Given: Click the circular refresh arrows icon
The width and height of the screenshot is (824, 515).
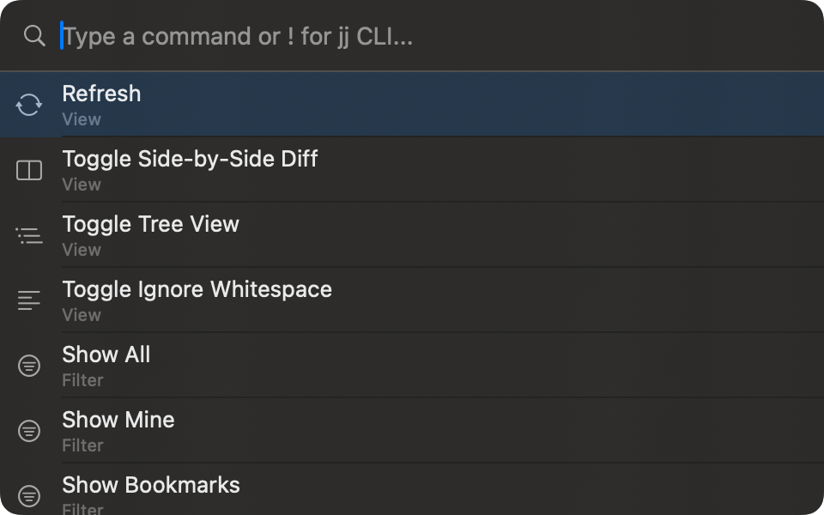Looking at the screenshot, I should click(29, 104).
